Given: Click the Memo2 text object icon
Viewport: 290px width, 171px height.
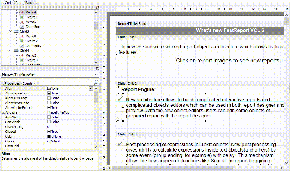Looking at the screenshot, I should pyautogui.click(x=22, y=55).
